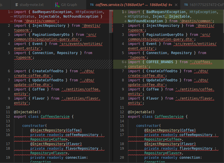Click '@nestjs/common' import path in right pane
Image resolution: width=224 pixels, height=163 pixels.
[196, 21]
